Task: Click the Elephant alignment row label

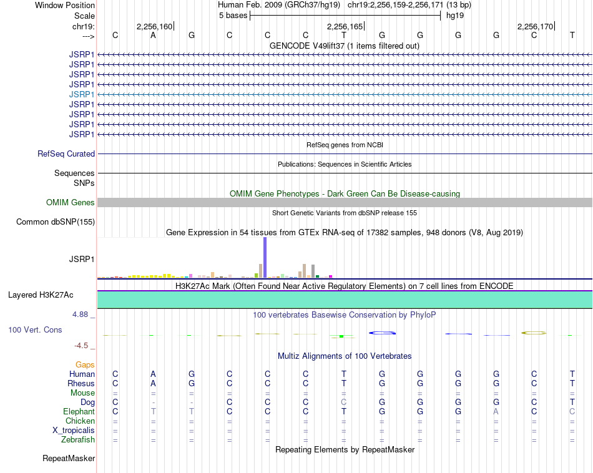Action: (x=79, y=411)
